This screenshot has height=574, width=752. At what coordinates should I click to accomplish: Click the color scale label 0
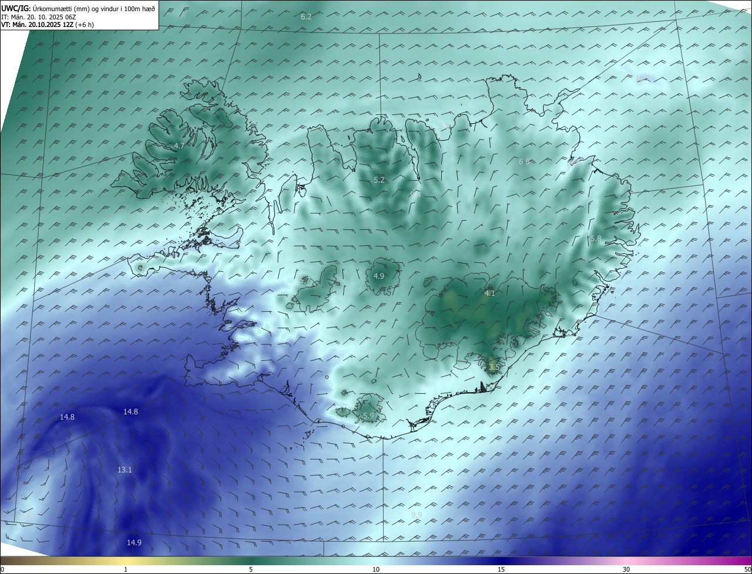point(2,569)
